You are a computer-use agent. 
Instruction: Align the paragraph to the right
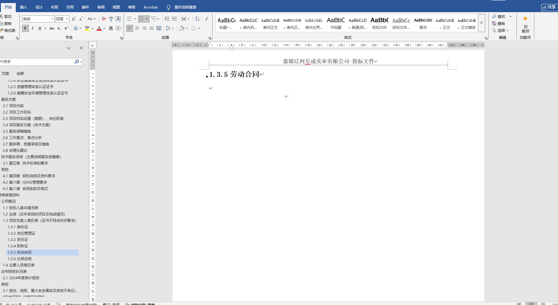pos(144,28)
